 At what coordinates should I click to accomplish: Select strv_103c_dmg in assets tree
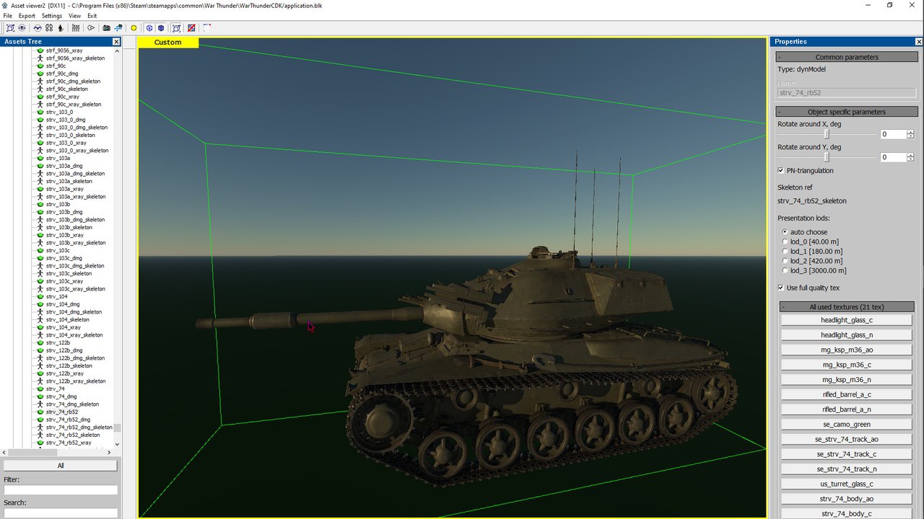64,258
